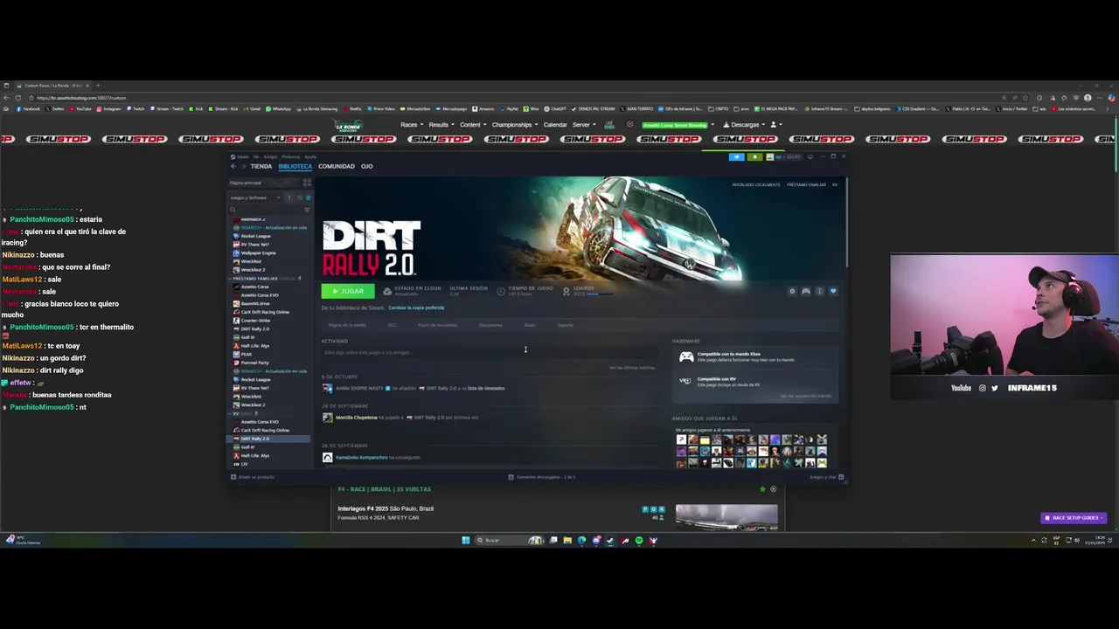Open Ayuda menu in Steam menubar

click(310, 156)
